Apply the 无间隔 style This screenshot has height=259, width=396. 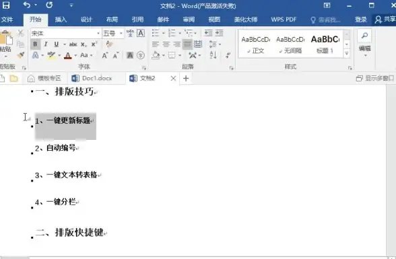point(290,45)
